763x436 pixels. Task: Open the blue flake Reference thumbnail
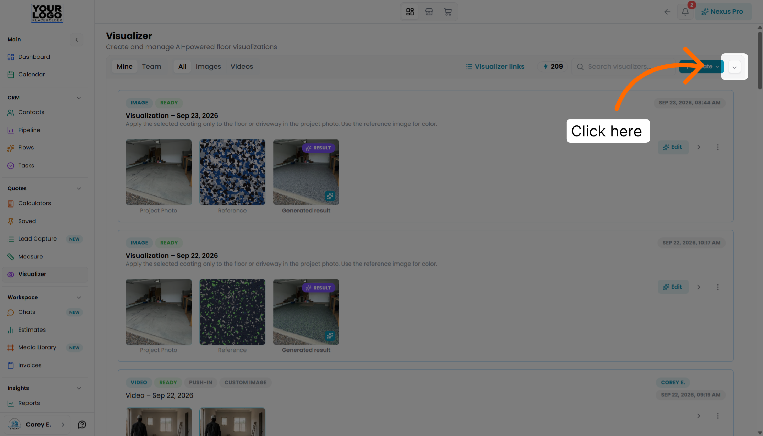pyautogui.click(x=232, y=172)
